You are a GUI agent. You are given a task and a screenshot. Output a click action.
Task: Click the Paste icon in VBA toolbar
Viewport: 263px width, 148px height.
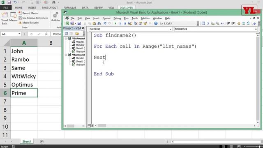(x=95, y=23)
